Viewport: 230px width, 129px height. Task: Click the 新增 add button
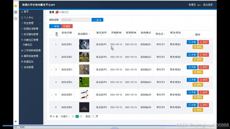coord(55,26)
